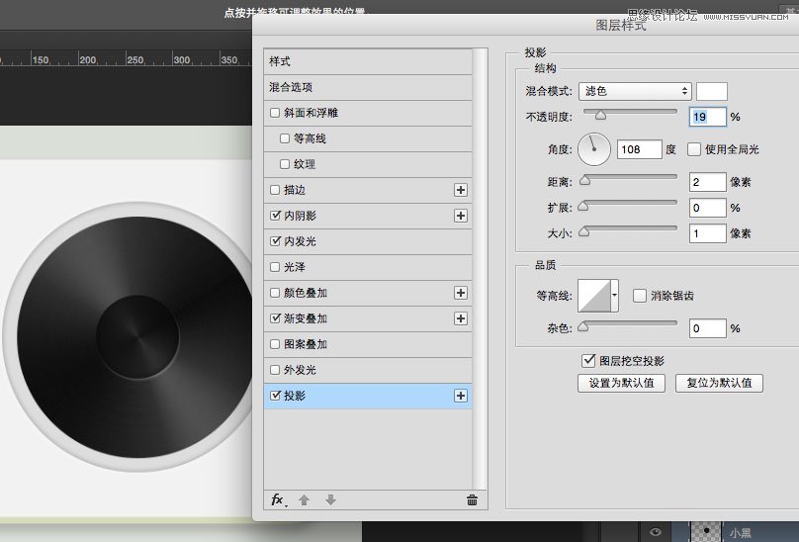The width and height of the screenshot is (799, 542).
Task: Click plus icon beside 颜色叠加
Action: point(461,293)
